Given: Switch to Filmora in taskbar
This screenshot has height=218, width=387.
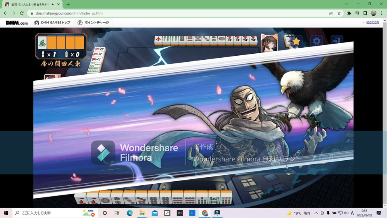Looking at the screenshot, I should click(217, 213).
